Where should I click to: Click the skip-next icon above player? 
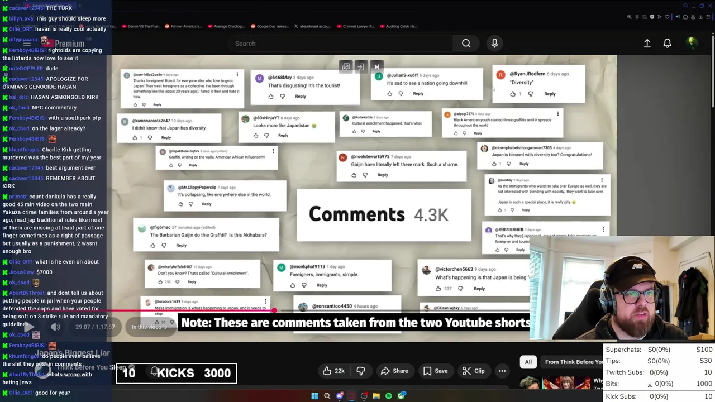click(376, 67)
